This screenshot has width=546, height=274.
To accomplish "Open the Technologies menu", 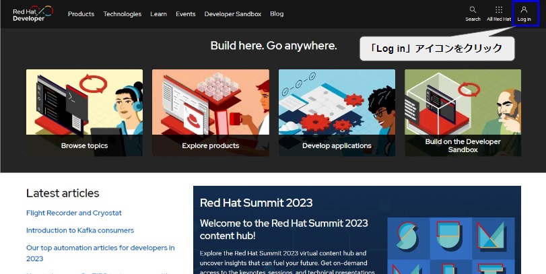I will pos(123,14).
